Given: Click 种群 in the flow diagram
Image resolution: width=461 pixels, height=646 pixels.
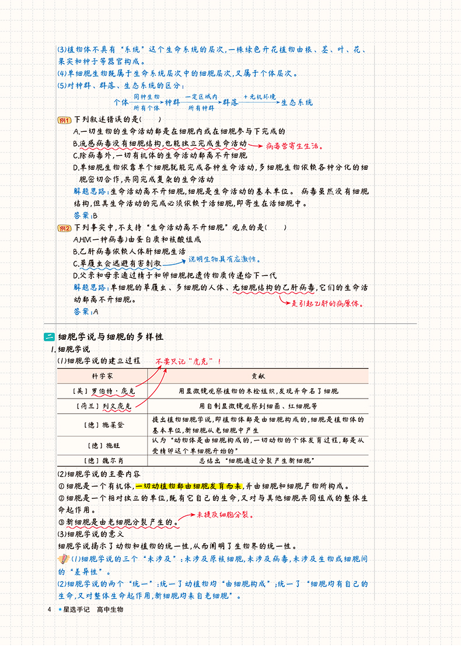Looking at the screenshot, I should [x=173, y=102].
